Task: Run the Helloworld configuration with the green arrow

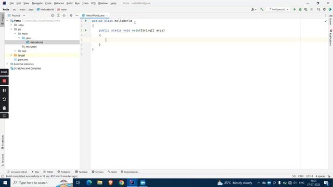Action: (x=294, y=9)
